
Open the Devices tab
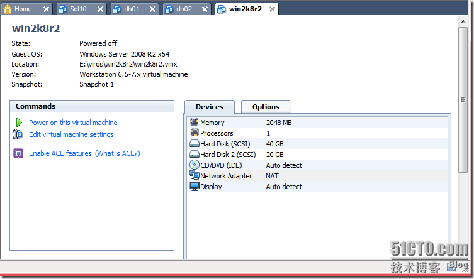click(x=210, y=107)
